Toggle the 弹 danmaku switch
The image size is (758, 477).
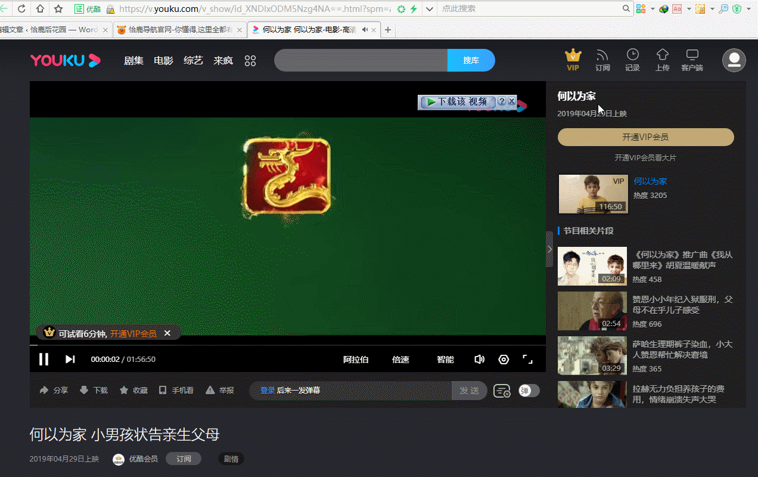click(x=529, y=391)
